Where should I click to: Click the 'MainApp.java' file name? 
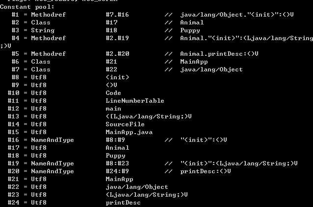tap(129, 132)
